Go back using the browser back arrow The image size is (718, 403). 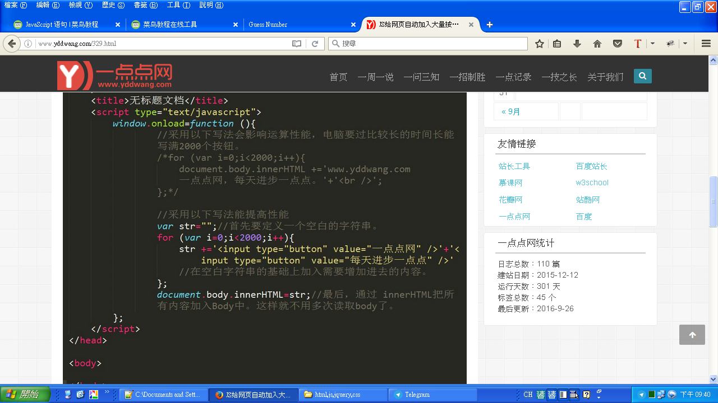pyautogui.click(x=12, y=44)
